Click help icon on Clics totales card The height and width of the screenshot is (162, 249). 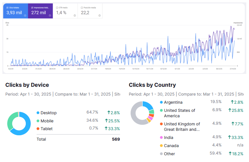tap(25, 16)
